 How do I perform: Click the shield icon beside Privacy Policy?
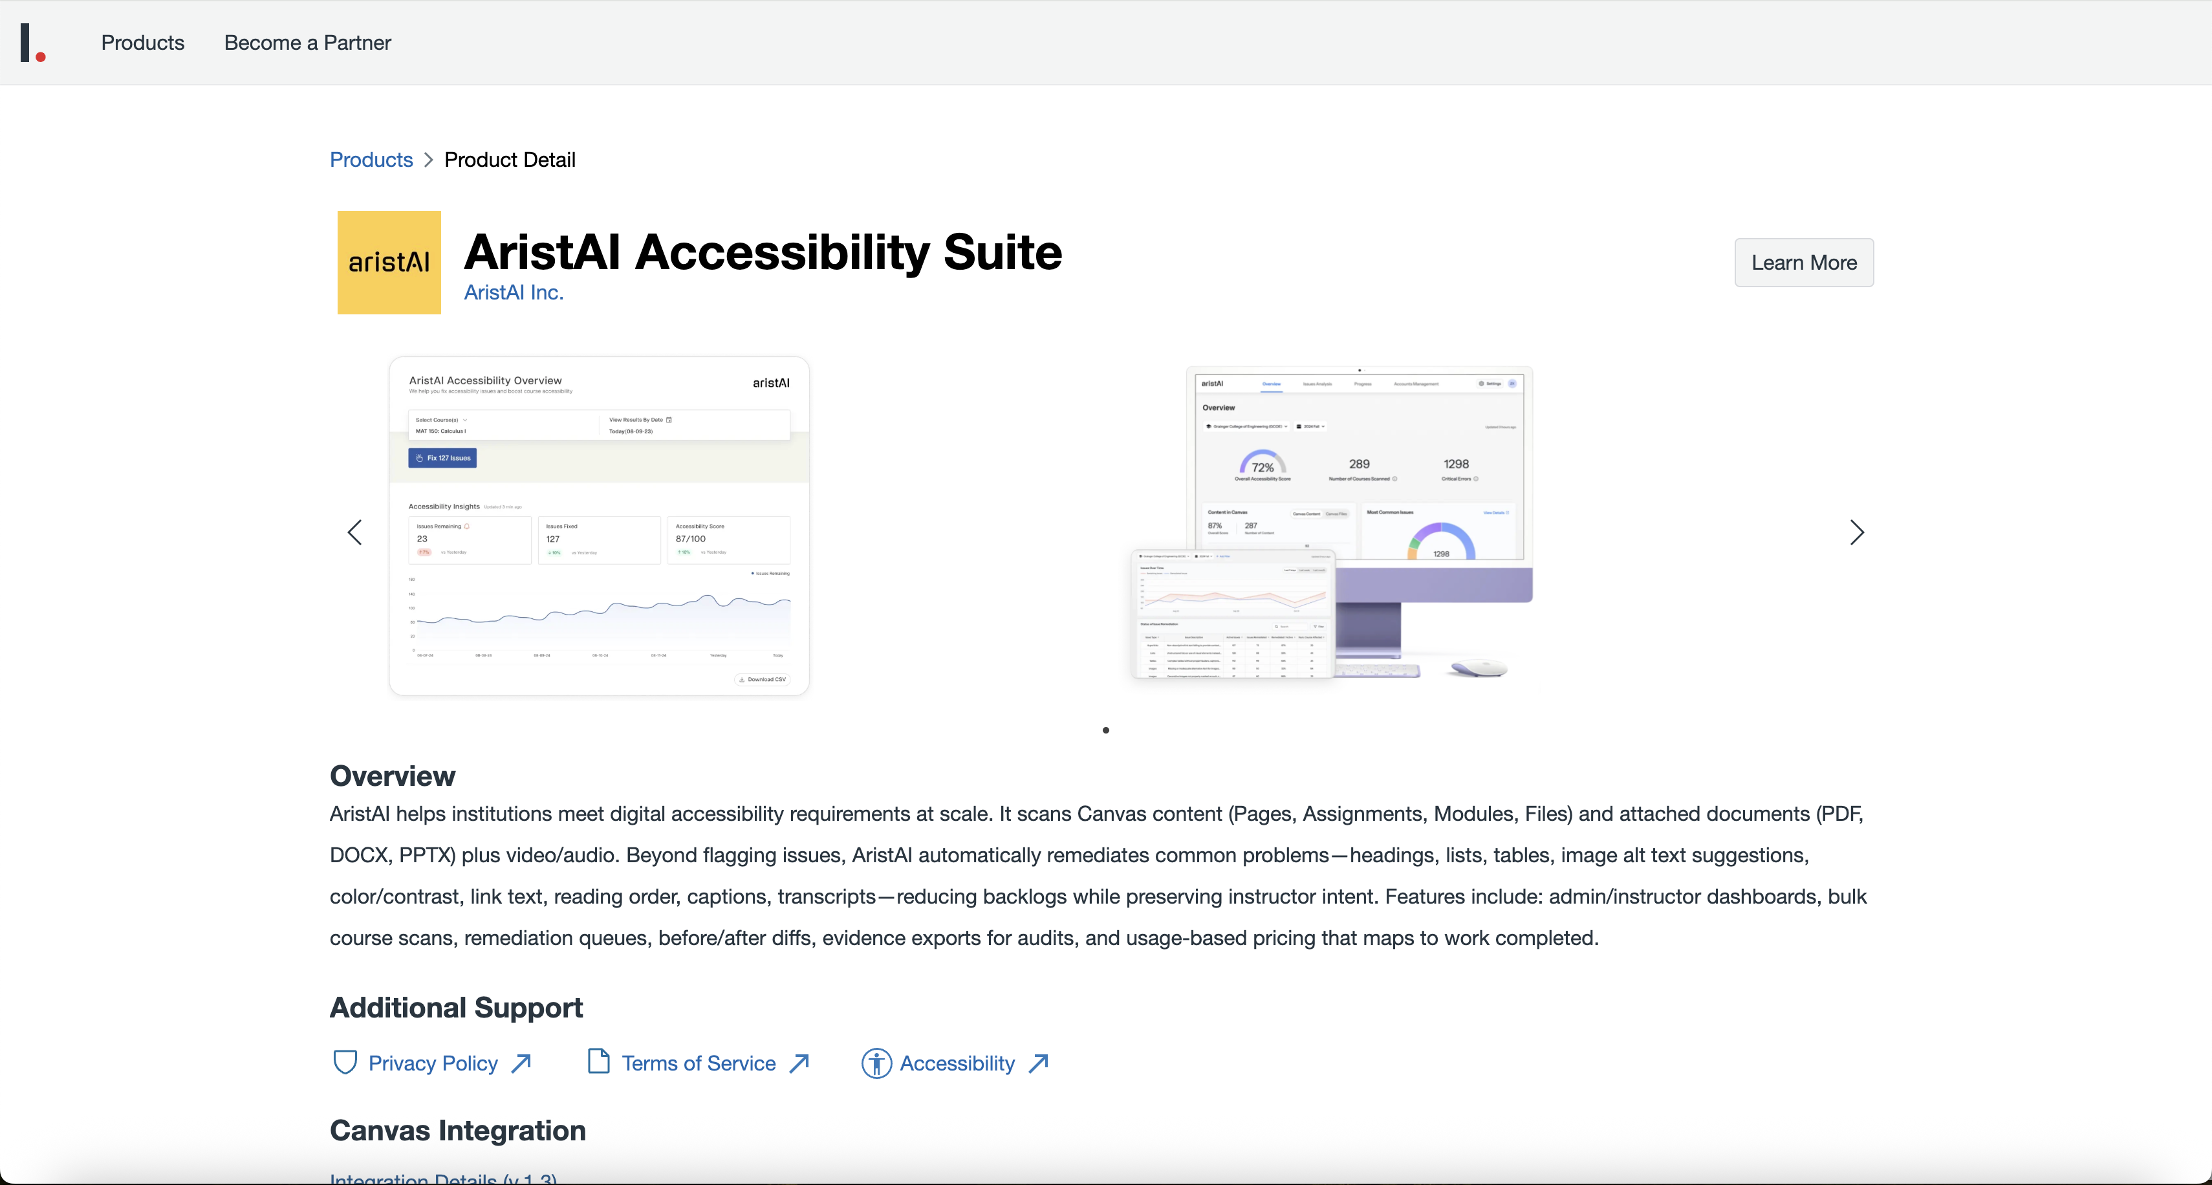click(x=344, y=1062)
